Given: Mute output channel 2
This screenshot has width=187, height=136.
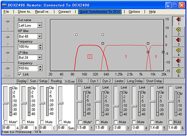Looking at the screenshot, I should (x=98, y=122).
